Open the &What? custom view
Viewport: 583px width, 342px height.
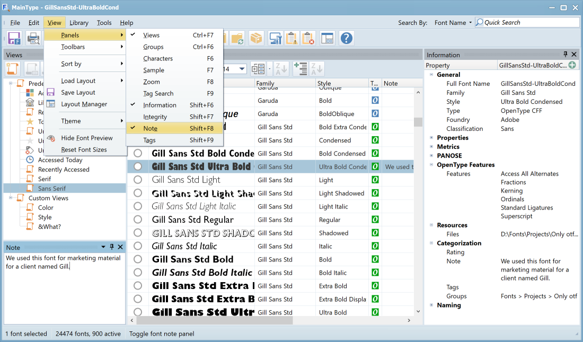(49, 227)
